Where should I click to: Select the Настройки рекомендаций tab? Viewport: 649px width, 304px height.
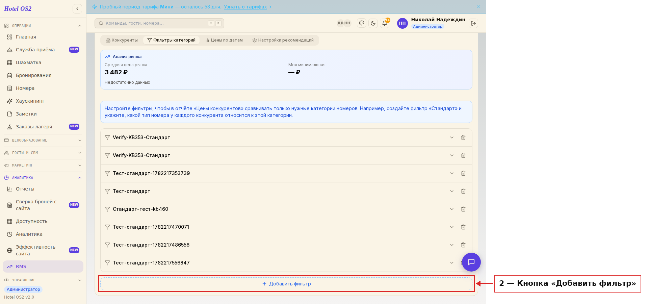283,40
